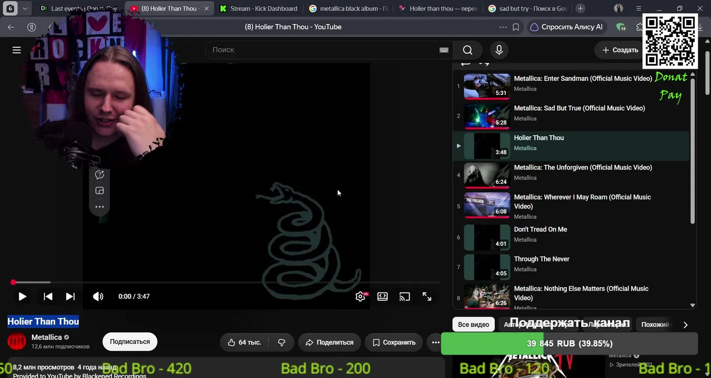This screenshot has height=378, width=711.
Task: Select the Похожий filter chip
Action: click(655, 325)
